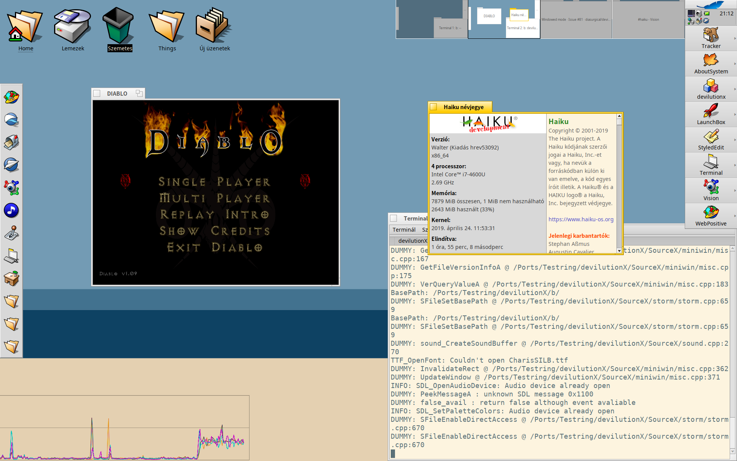The width and height of the screenshot is (737, 461).
Task: Expand the Tracker entry arrow in Deskbar
Action: pyautogui.click(x=735, y=38)
